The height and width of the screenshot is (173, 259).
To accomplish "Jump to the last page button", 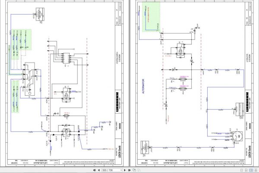I will (129, 170).
